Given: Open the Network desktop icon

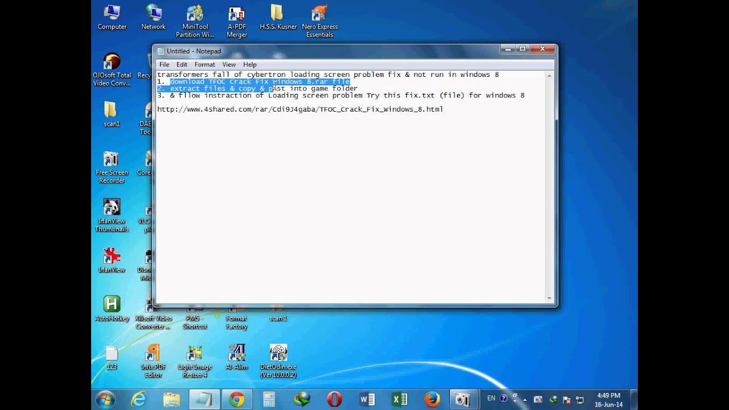Looking at the screenshot, I should pyautogui.click(x=153, y=18).
